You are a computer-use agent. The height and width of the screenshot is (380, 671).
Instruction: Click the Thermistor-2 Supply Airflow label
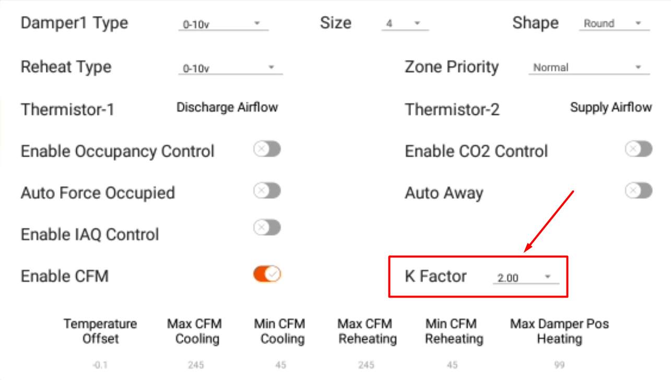coord(610,108)
